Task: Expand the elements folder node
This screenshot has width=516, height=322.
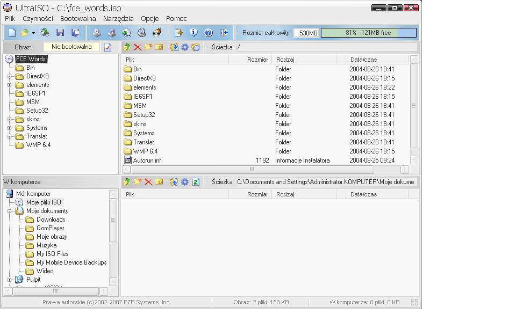Action: click(x=10, y=85)
